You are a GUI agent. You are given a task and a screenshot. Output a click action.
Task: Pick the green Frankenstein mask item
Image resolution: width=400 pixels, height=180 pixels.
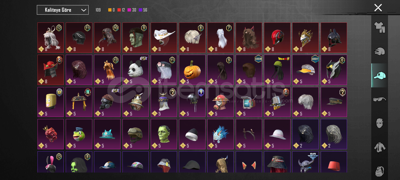(x=164, y=134)
